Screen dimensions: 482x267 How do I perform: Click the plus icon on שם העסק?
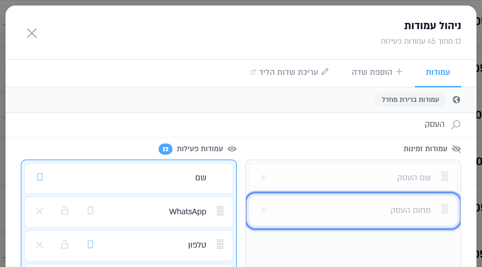click(264, 178)
